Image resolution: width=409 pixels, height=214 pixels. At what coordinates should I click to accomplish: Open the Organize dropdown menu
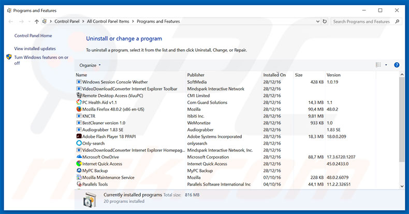pos(90,65)
